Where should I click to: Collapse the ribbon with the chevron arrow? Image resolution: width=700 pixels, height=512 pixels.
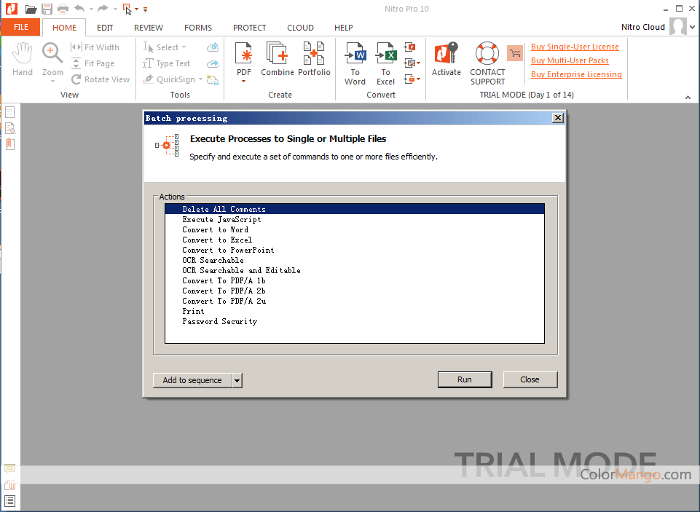[x=688, y=97]
